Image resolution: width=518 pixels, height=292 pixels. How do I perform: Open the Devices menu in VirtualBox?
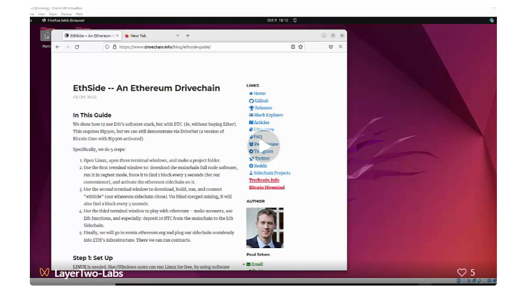66,14
